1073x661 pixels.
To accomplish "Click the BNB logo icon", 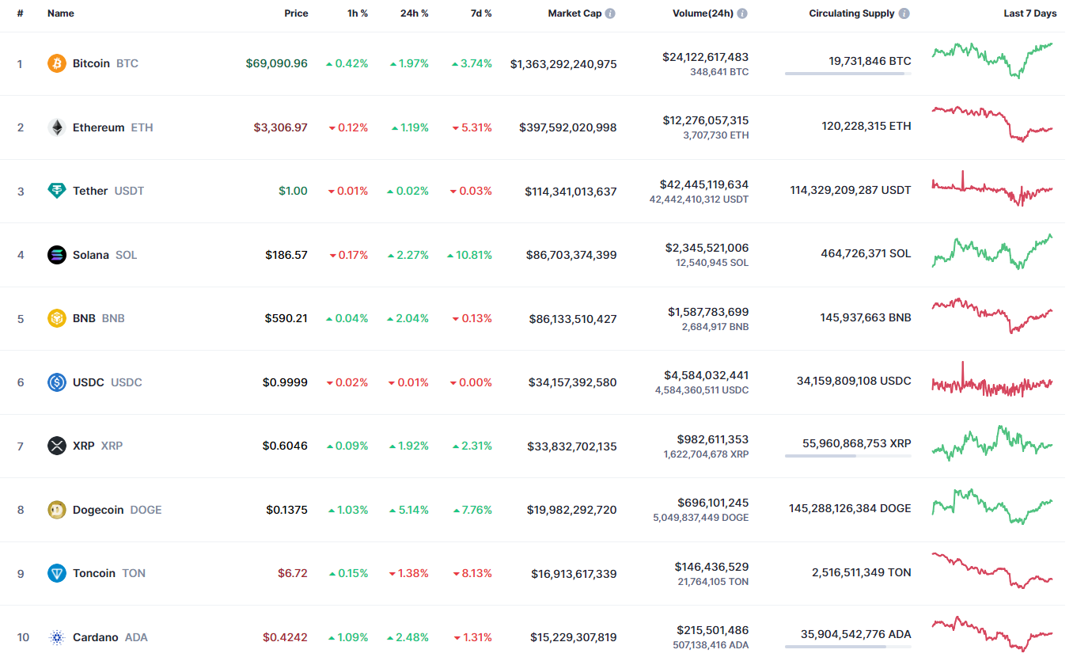I will click(x=56, y=318).
